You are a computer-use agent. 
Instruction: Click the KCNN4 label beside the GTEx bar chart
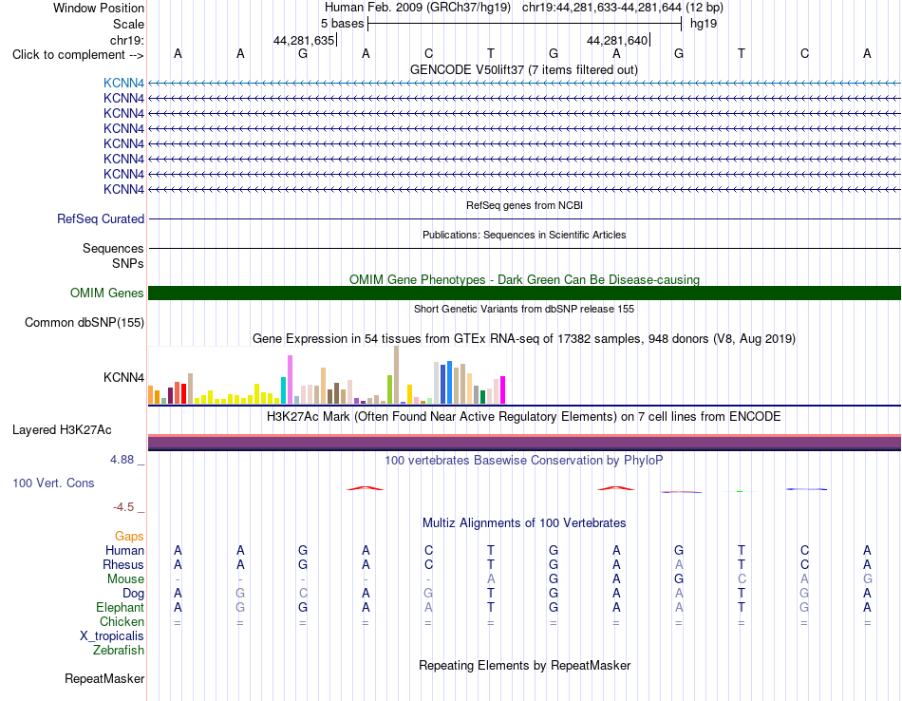[x=123, y=377]
